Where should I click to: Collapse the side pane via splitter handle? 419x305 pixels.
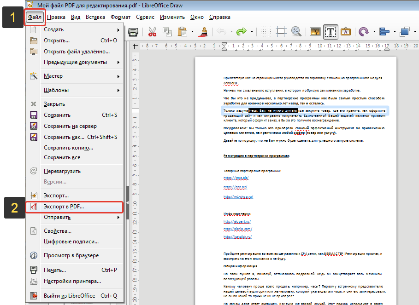click(x=128, y=203)
